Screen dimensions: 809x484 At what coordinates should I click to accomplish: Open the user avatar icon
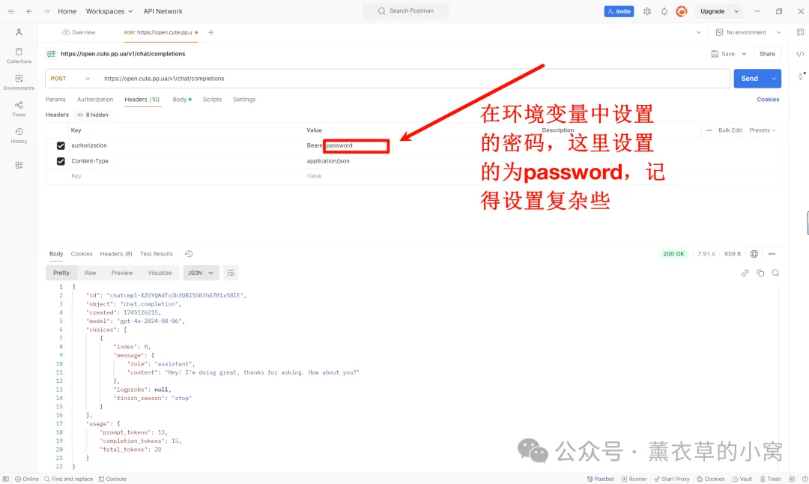click(682, 11)
